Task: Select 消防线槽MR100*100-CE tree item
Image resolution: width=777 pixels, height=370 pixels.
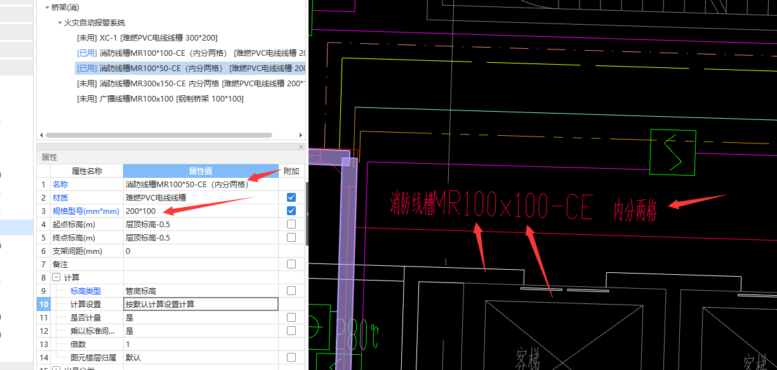Action: tap(191, 53)
